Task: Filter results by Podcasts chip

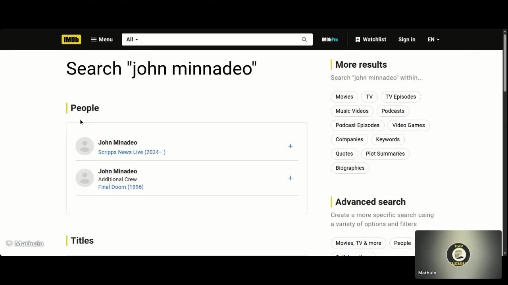Action: pyautogui.click(x=393, y=111)
